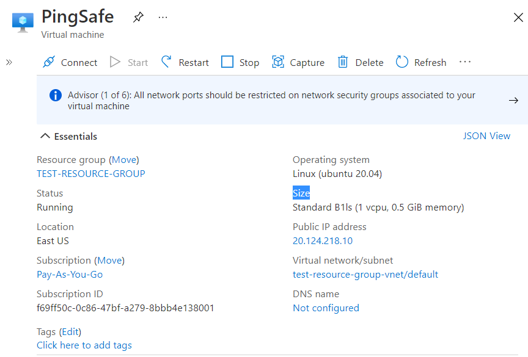The width and height of the screenshot is (528, 357).
Task: Configure the DNS name
Action: 326,308
